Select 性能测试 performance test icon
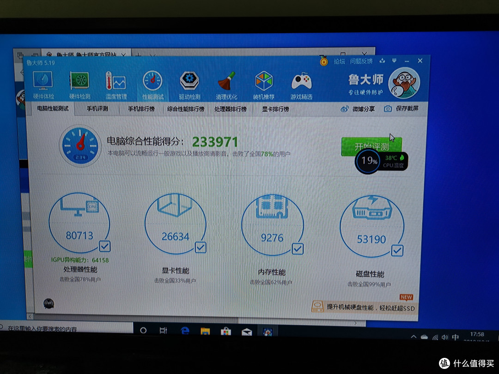The width and height of the screenshot is (499, 374). click(153, 85)
